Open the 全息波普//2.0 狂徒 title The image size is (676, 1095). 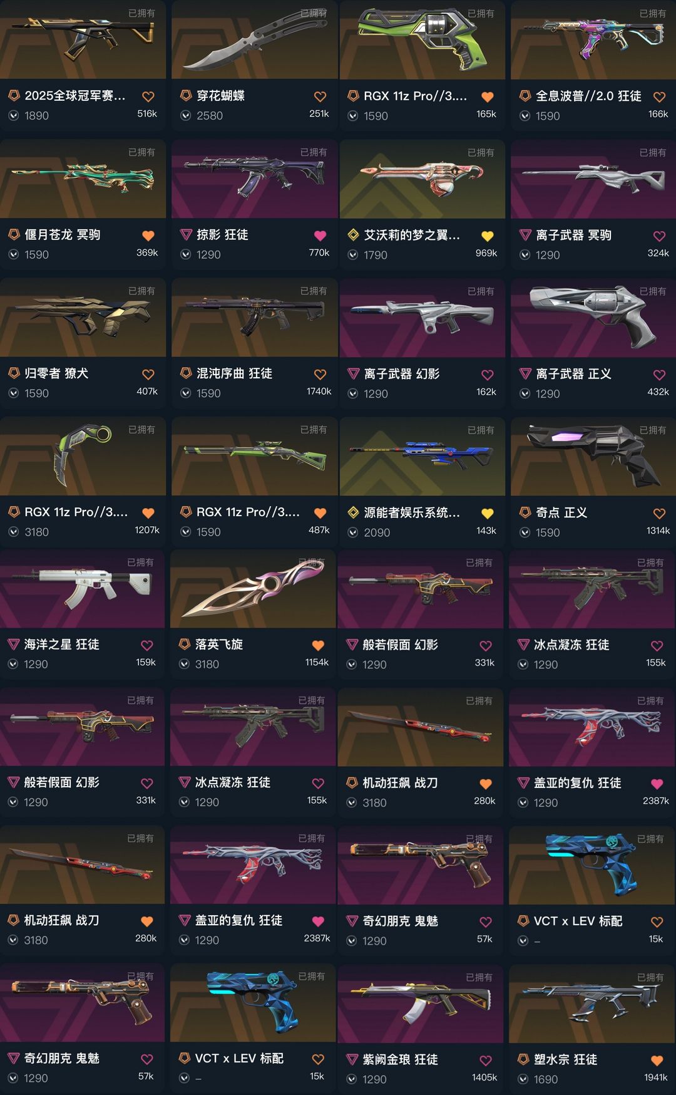(x=588, y=96)
